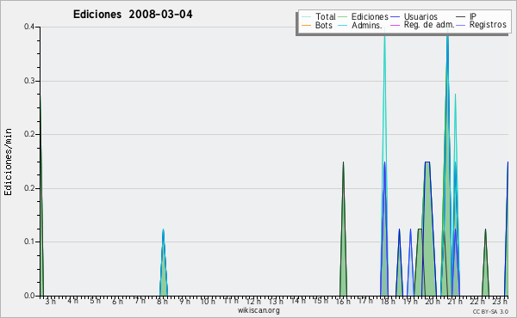
Task: Click the '0.1' y-axis value
Action: [29, 242]
